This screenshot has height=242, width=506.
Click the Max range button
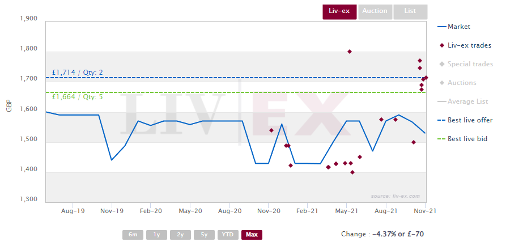tap(252, 235)
